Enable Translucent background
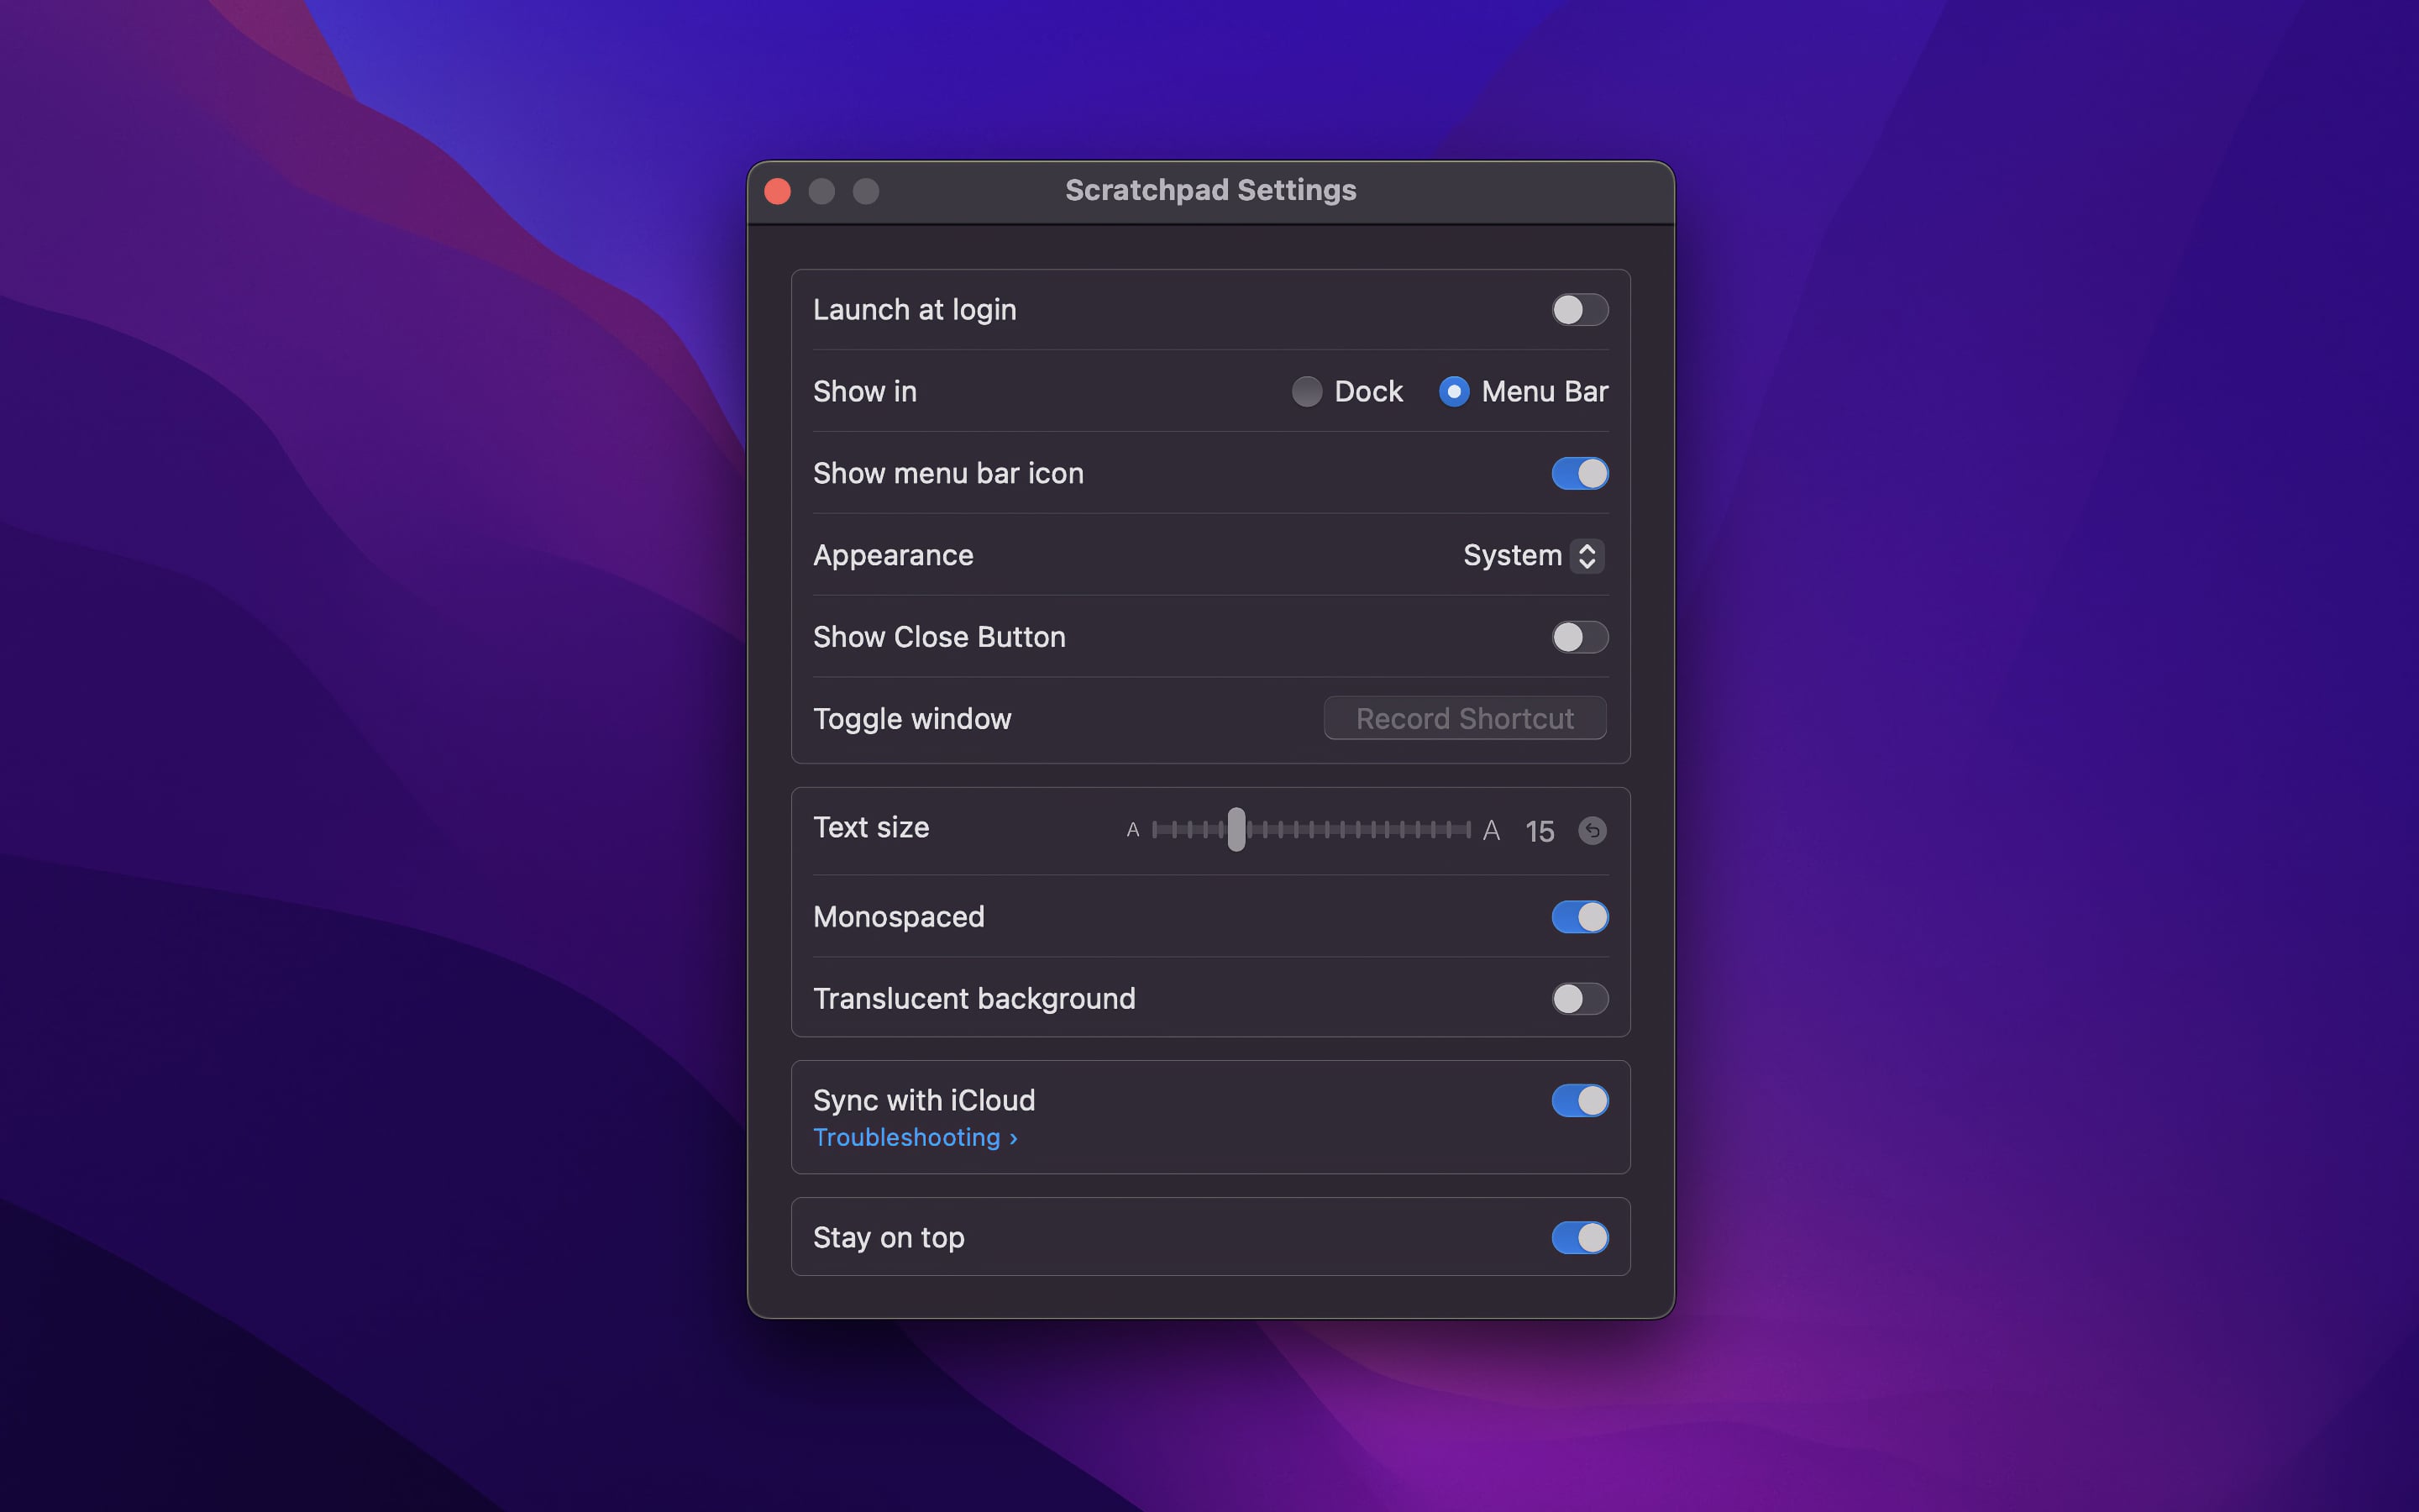This screenshot has width=2419, height=1512. coord(1581,998)
